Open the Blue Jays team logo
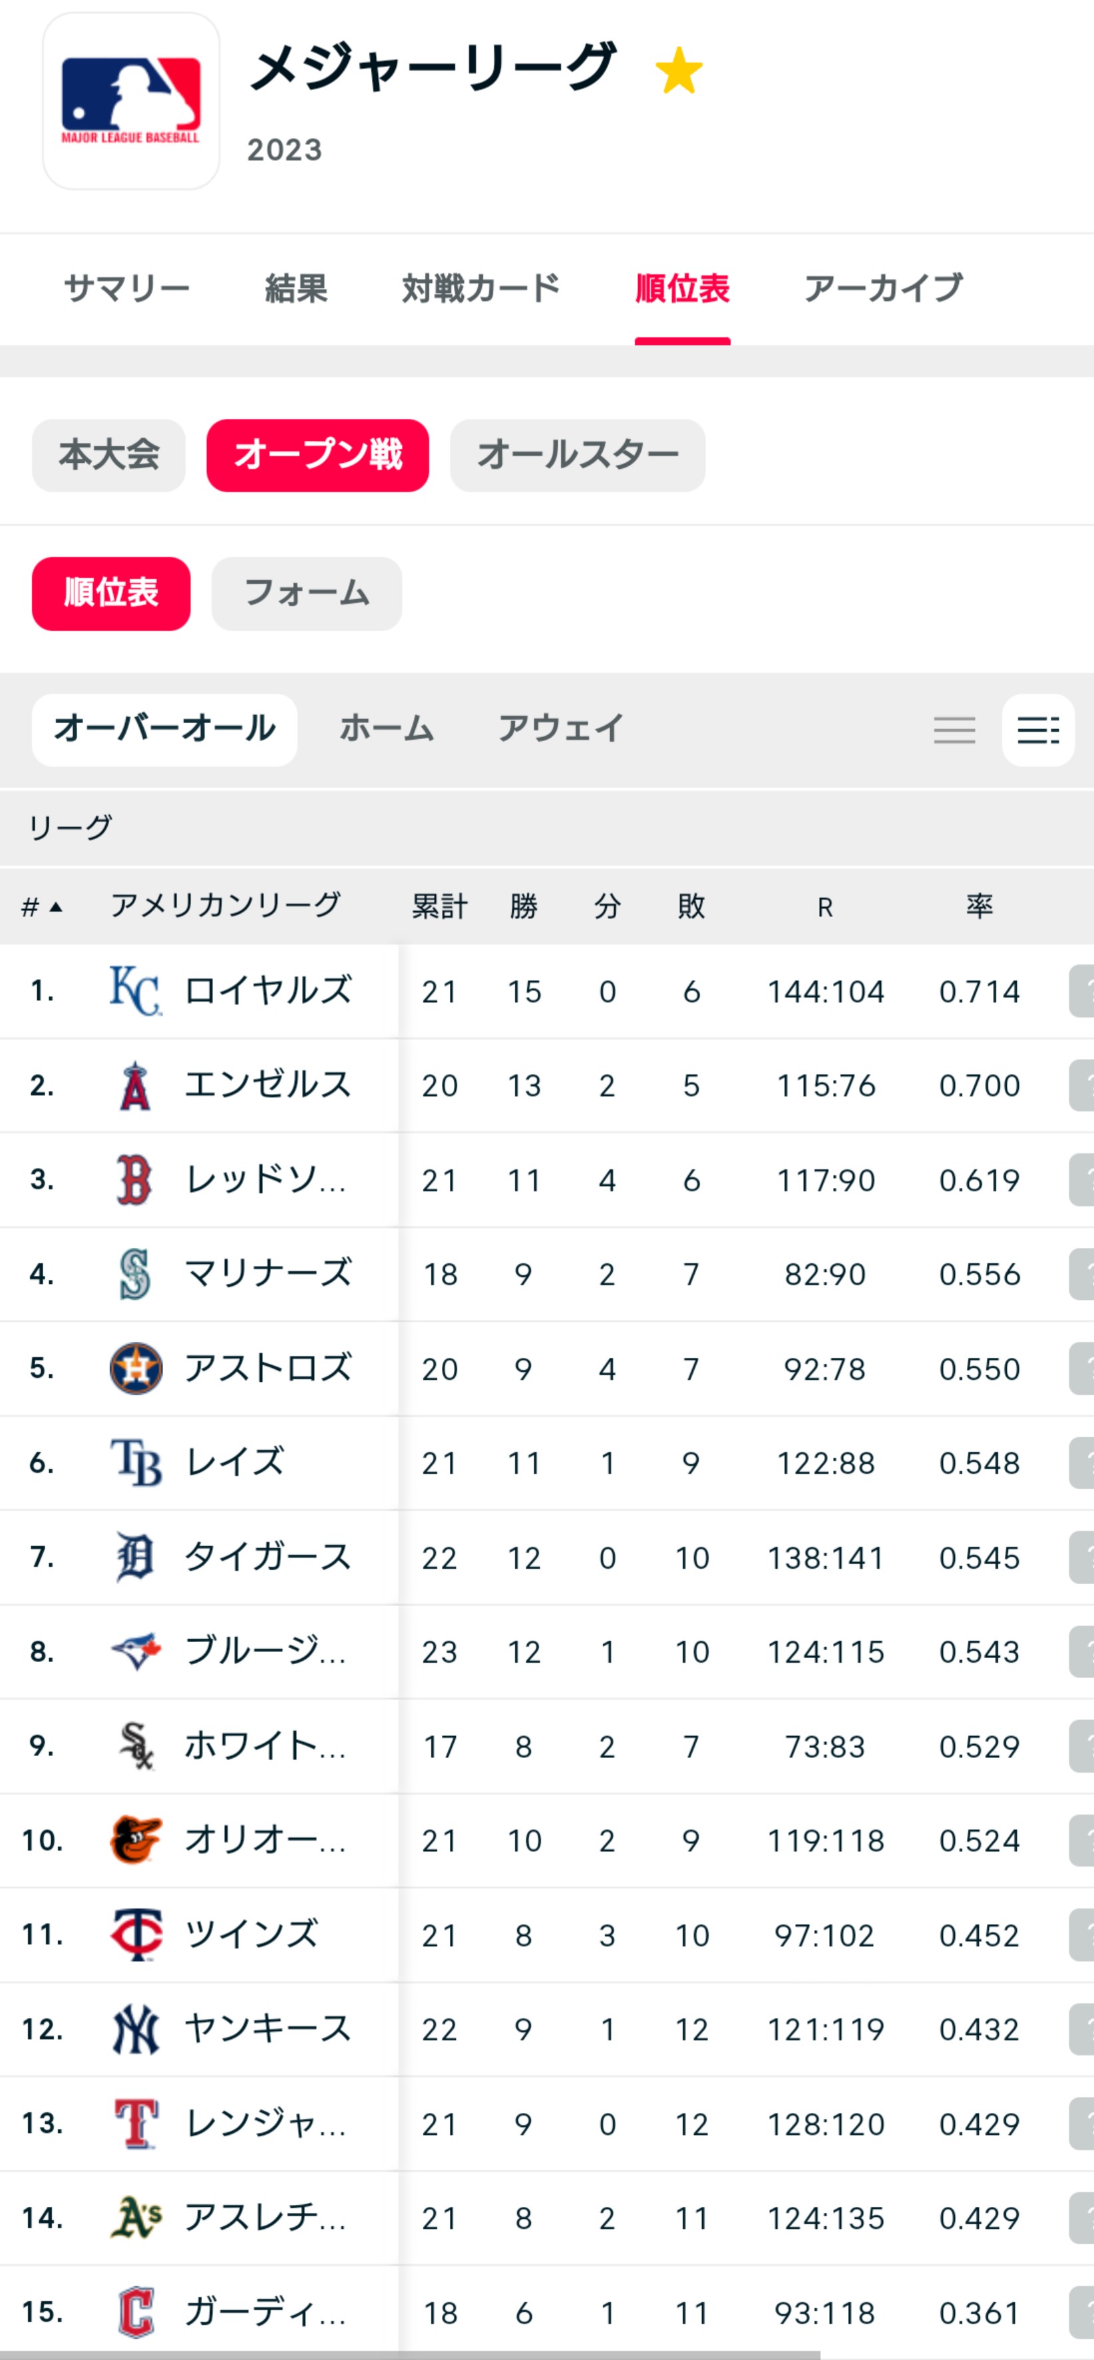1094x2360 pixels. [x=136, y=1652]
